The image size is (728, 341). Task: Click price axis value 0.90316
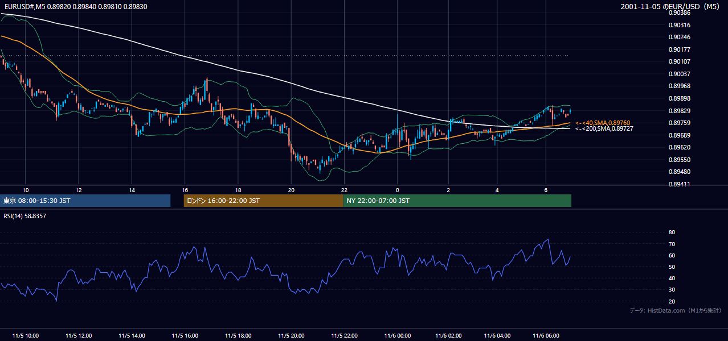click(679, 25)
